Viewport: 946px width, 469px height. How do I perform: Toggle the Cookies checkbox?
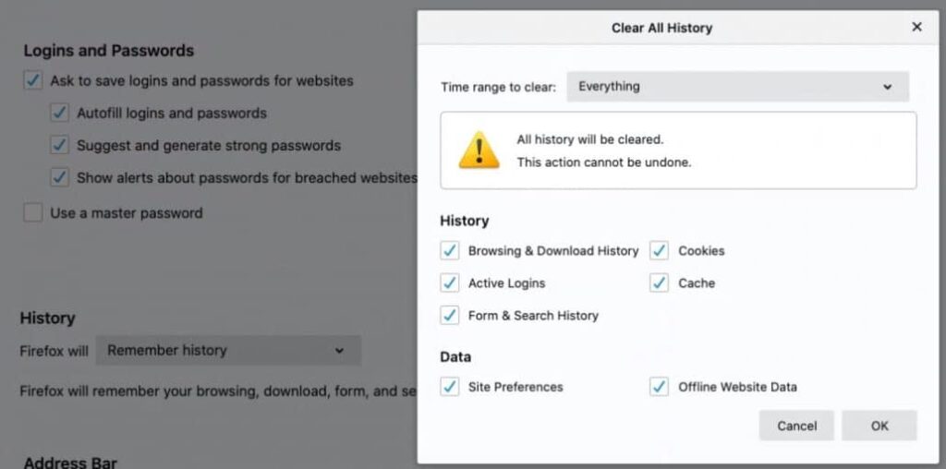pyautogui.click(x=659, y=251)
